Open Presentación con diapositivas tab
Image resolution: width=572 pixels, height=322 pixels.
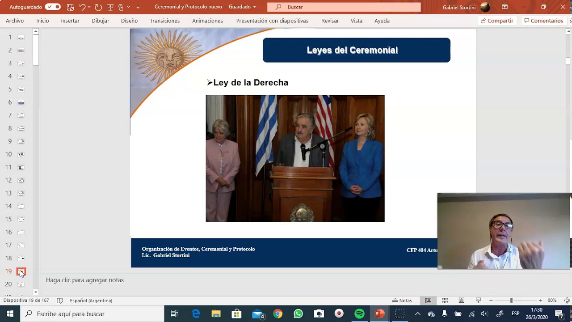pos(272,21)
